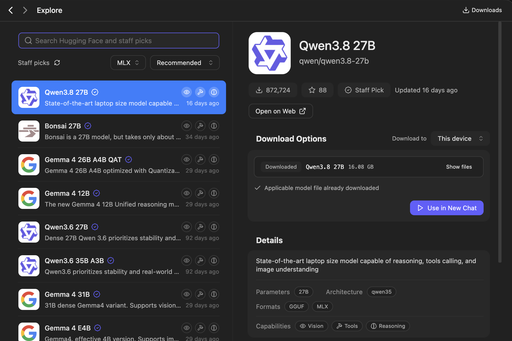The image size is (512, 341).
Task: Click the qwen/qwen3.8-27b model identifier
Action: 334,61
